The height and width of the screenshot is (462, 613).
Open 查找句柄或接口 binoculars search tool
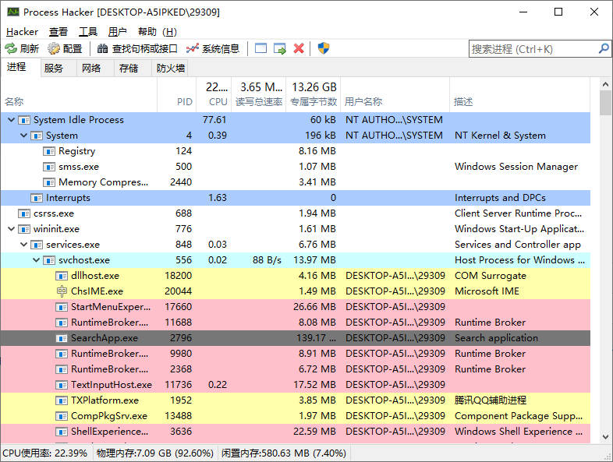pos(103,48)
